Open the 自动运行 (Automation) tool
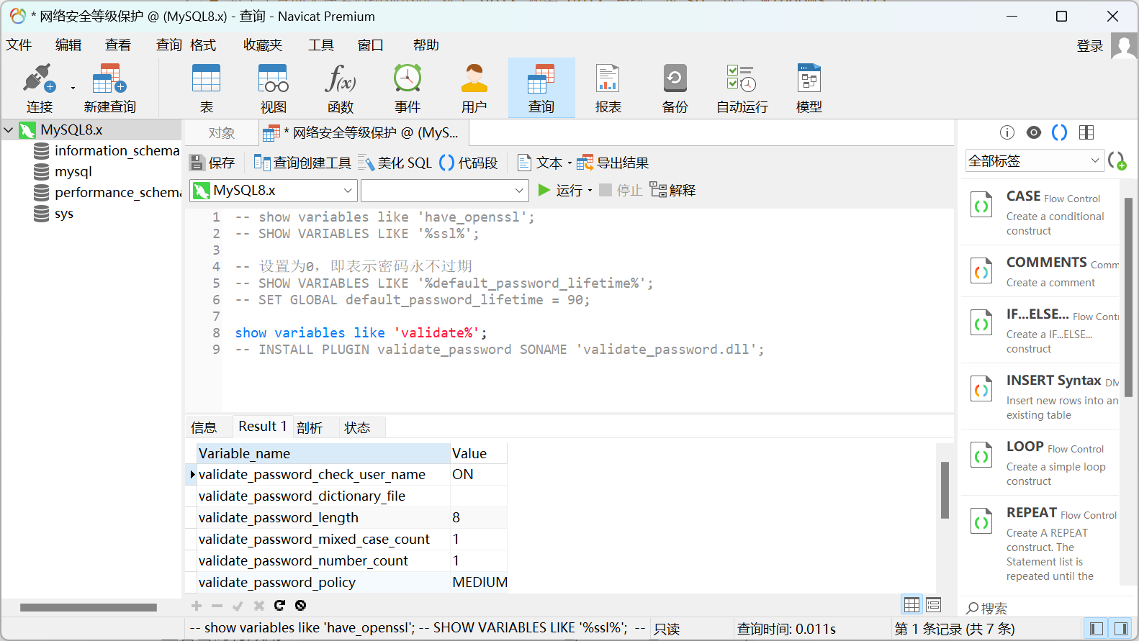This screenshot has width=1139, height=641. pos(742,88)
